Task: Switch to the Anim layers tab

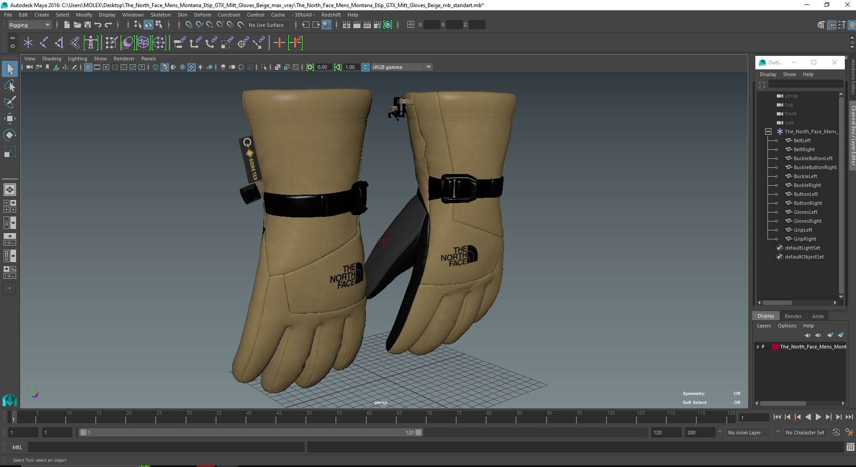Action: [x=818, y=316]
